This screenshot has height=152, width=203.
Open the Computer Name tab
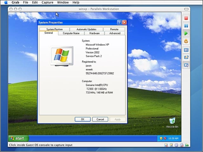tap(71, 33)
